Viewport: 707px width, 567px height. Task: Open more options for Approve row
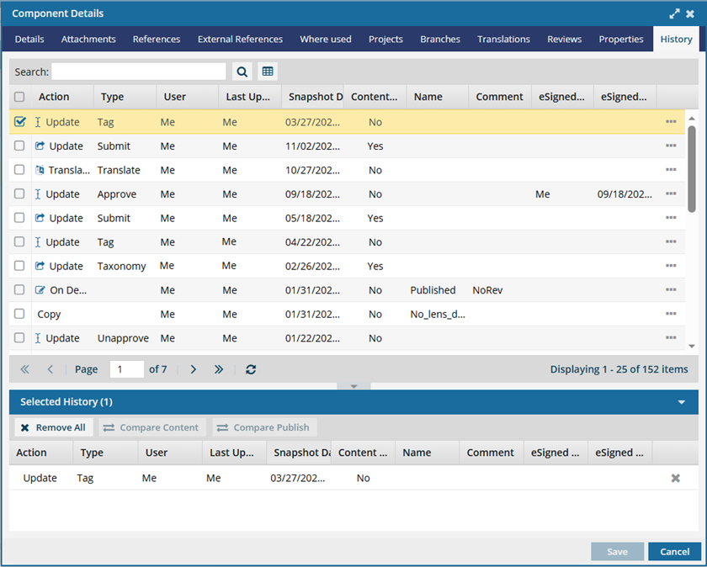[x=671, y=194]
